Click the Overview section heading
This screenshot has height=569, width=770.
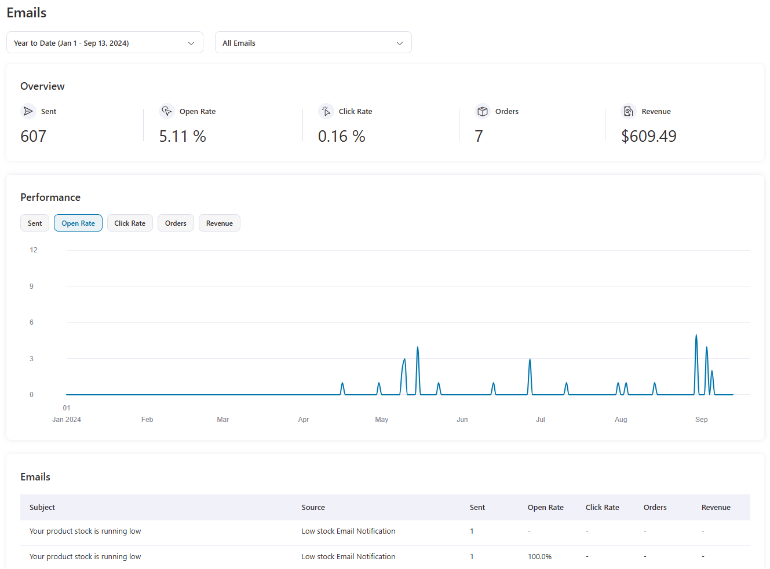click(x=42, y=86)
